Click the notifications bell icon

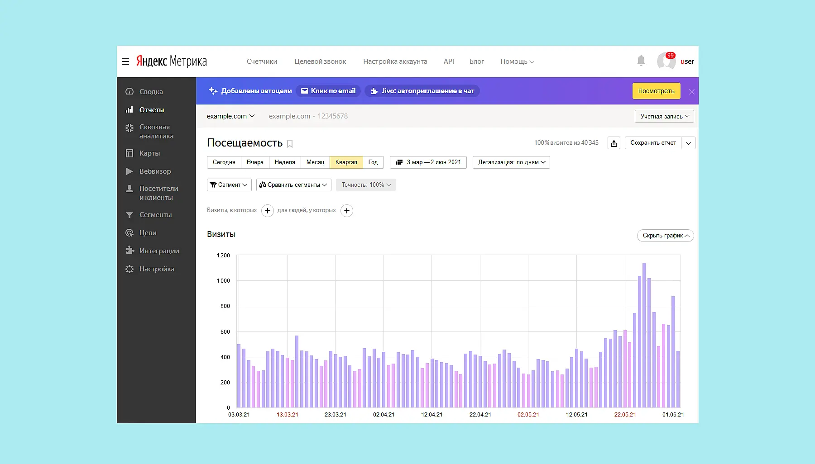[641, 61]
